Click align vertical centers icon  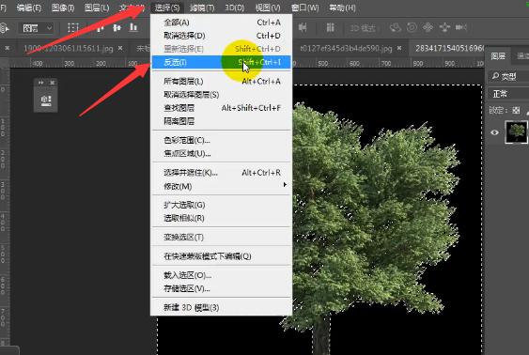click(x=117, y=27)
